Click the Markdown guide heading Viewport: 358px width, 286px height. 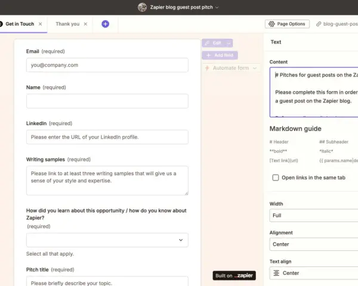pyautogui.click(x=295, y=129)
